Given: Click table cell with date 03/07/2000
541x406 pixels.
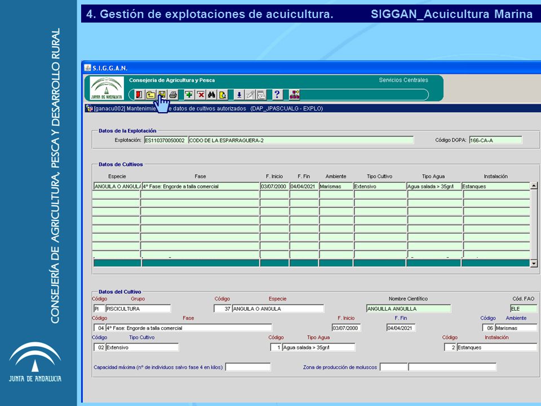Looking at the screenshot, I should pos(274,186).
